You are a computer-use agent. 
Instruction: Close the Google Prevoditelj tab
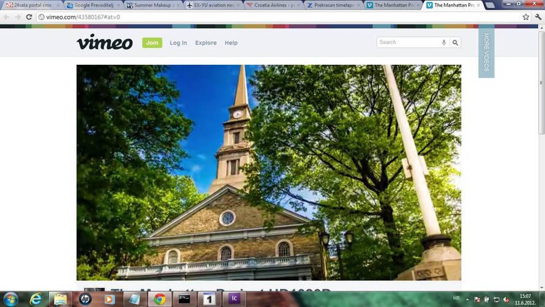(x=118, y=6)
